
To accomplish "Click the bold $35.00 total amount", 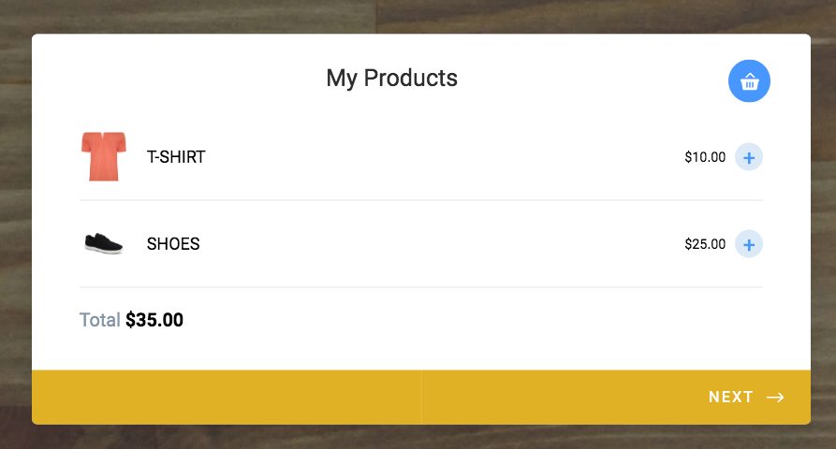I will point(154,320).
